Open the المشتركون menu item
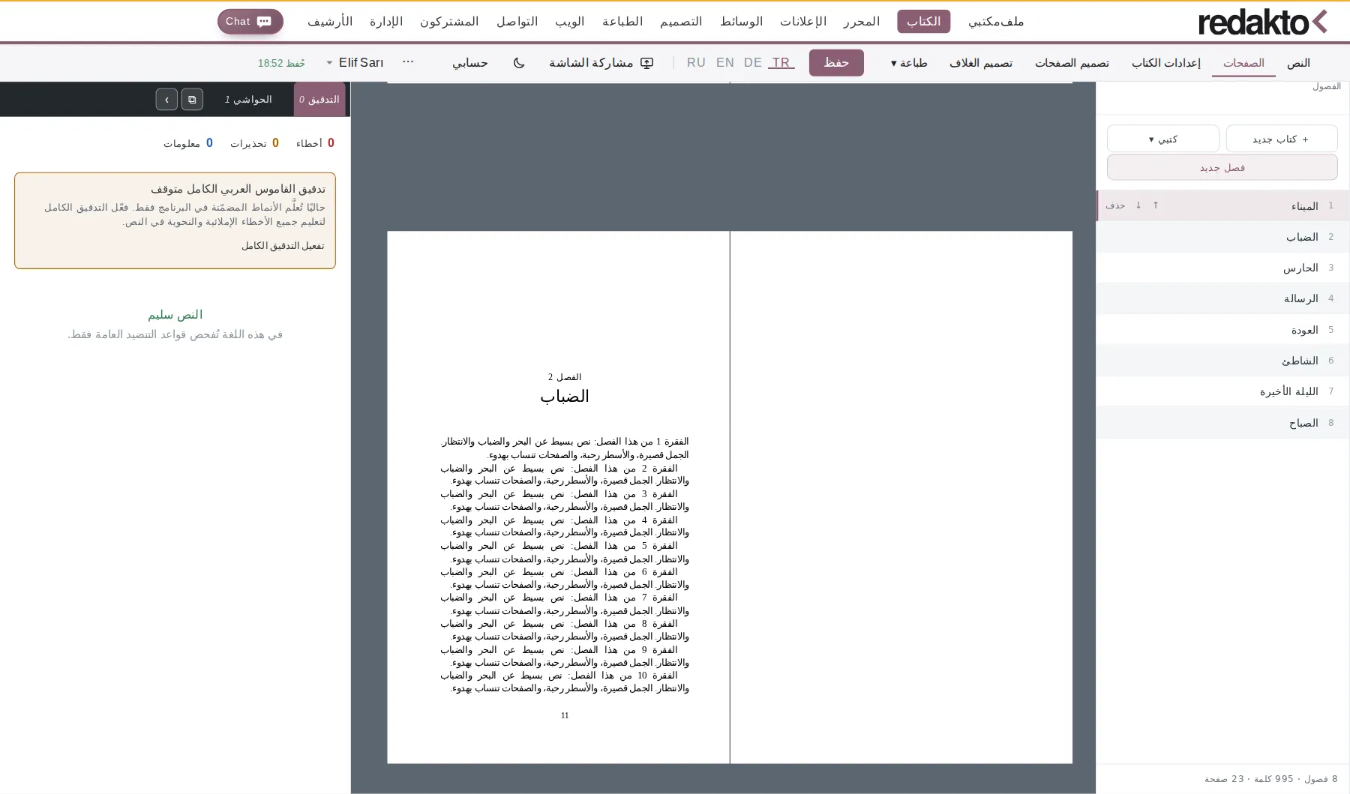 pyautogui.click(x=449, y=22)
